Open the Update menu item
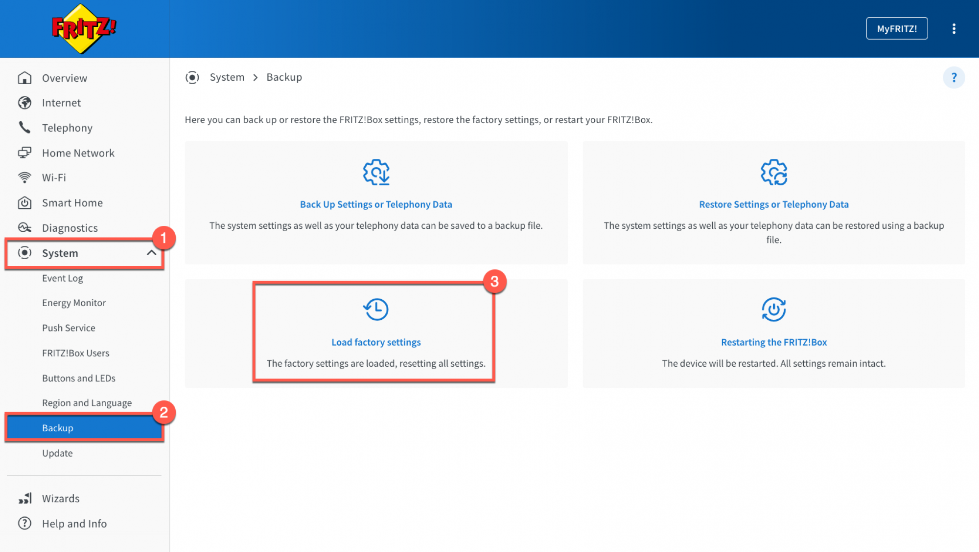979x552 pixels. click(x=57, y=453)
